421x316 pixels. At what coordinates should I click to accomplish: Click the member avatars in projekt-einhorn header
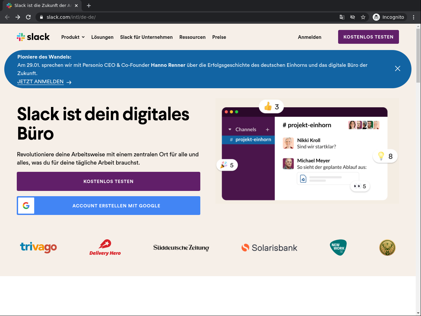(x=364, y=125)
